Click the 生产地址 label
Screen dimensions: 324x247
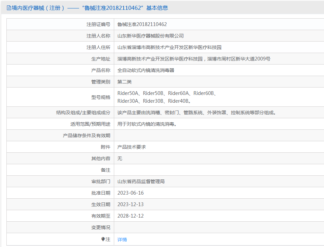tap(101, 59)
